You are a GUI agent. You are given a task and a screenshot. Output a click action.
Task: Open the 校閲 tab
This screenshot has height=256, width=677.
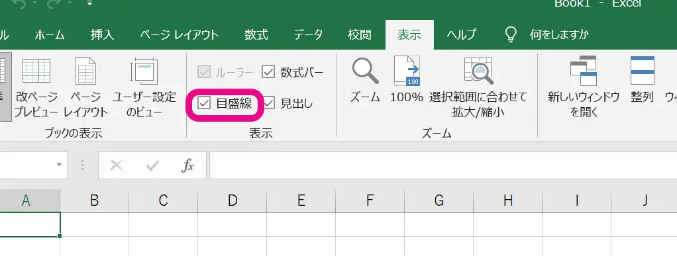pyautogui.click(x=359, y=34)
